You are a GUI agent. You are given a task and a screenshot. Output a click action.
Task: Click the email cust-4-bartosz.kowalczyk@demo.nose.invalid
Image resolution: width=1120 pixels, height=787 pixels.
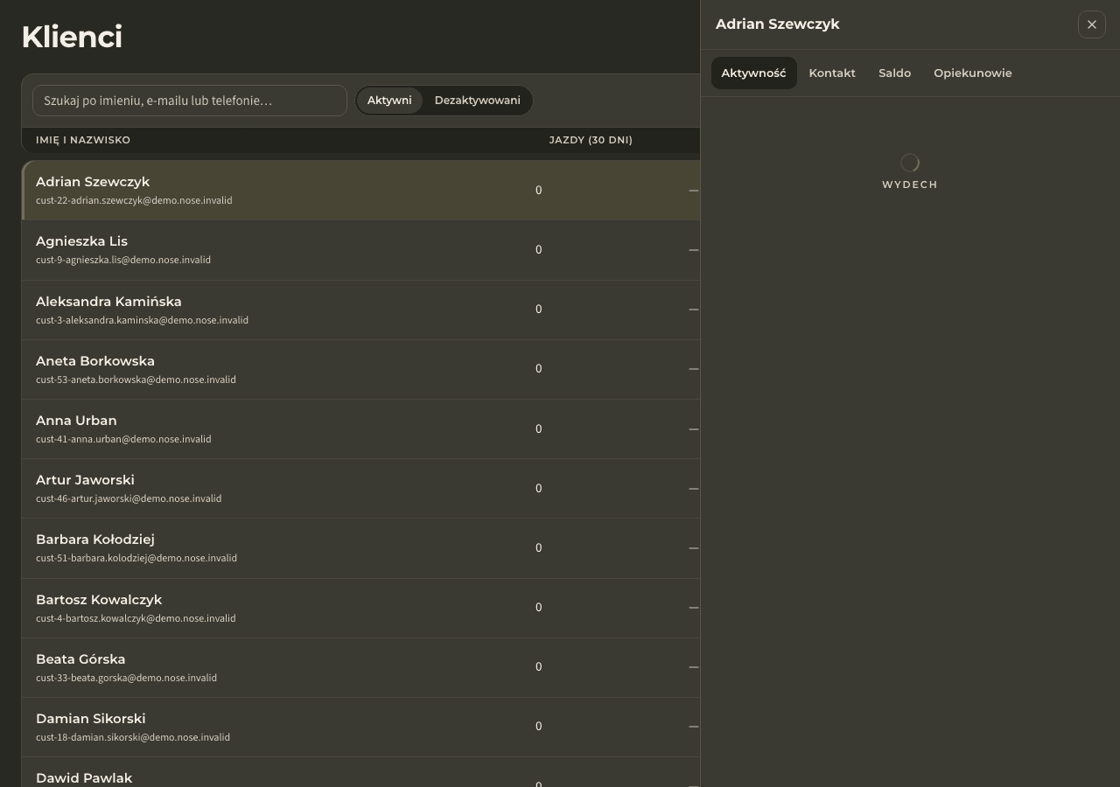(136, 618)
